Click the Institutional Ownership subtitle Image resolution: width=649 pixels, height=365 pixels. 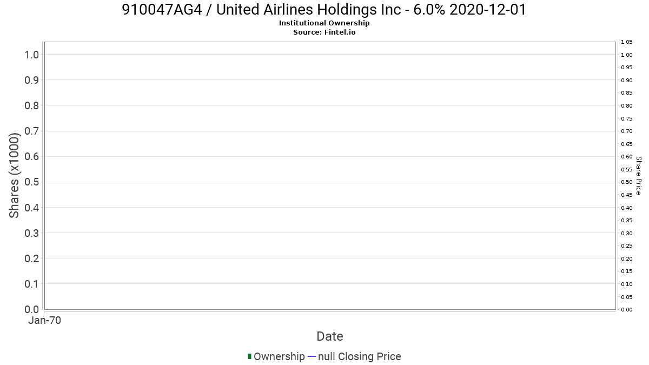coord(325,23)
